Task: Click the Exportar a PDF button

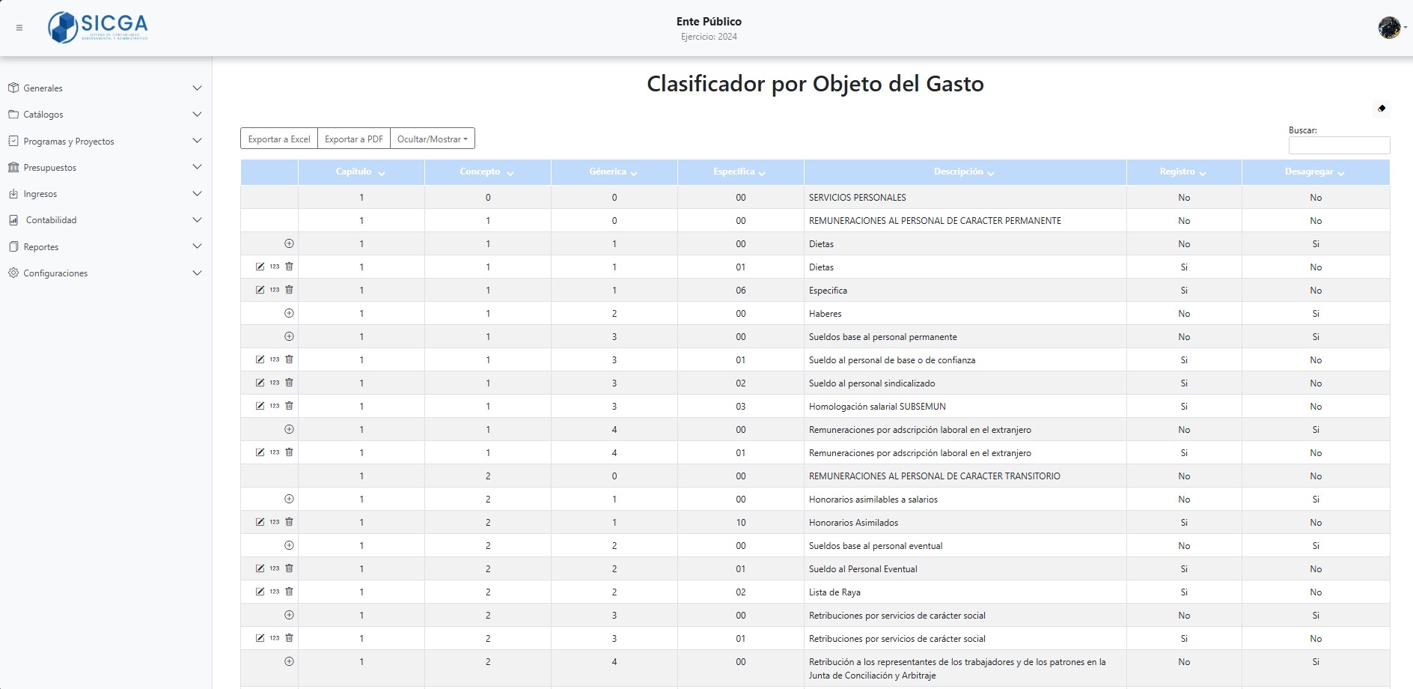Action: click(x=353, y=139)
